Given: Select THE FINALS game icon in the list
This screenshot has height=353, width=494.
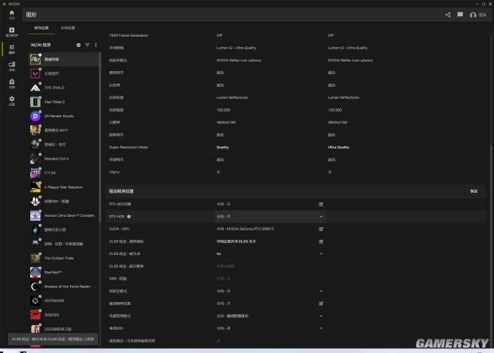Looking at the screenshot, I should pyautogui.click(x=35, y=88).
